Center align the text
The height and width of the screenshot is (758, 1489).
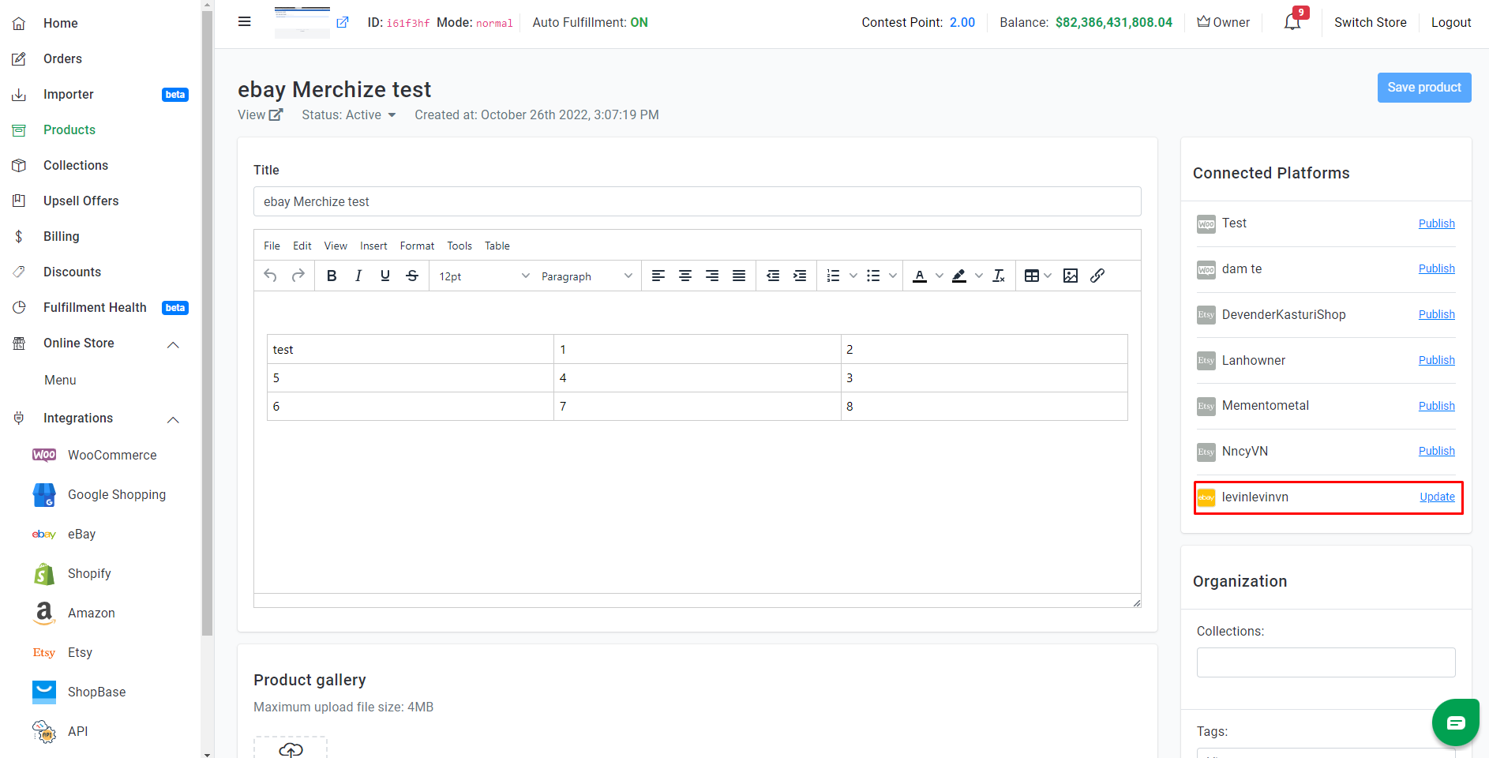685,276
